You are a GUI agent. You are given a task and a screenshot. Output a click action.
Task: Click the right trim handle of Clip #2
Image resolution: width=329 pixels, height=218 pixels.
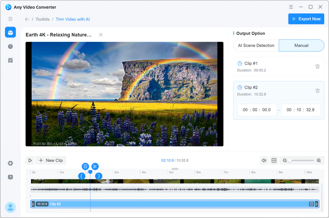[317, 204]
